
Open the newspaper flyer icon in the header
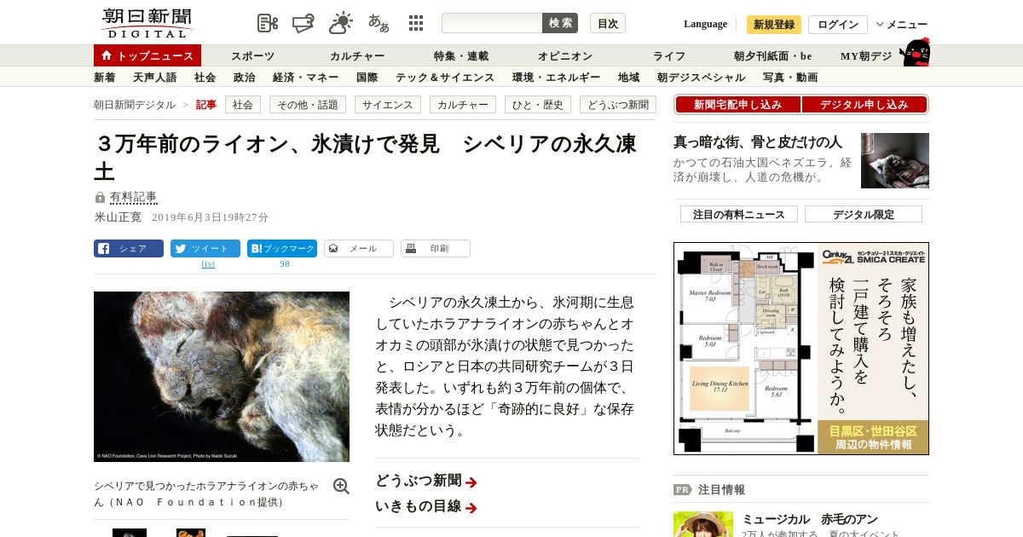point(303,23)
